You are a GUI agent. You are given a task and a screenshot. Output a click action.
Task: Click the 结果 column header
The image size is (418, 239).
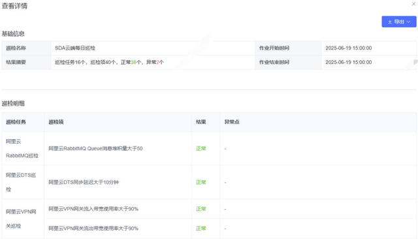201,121
